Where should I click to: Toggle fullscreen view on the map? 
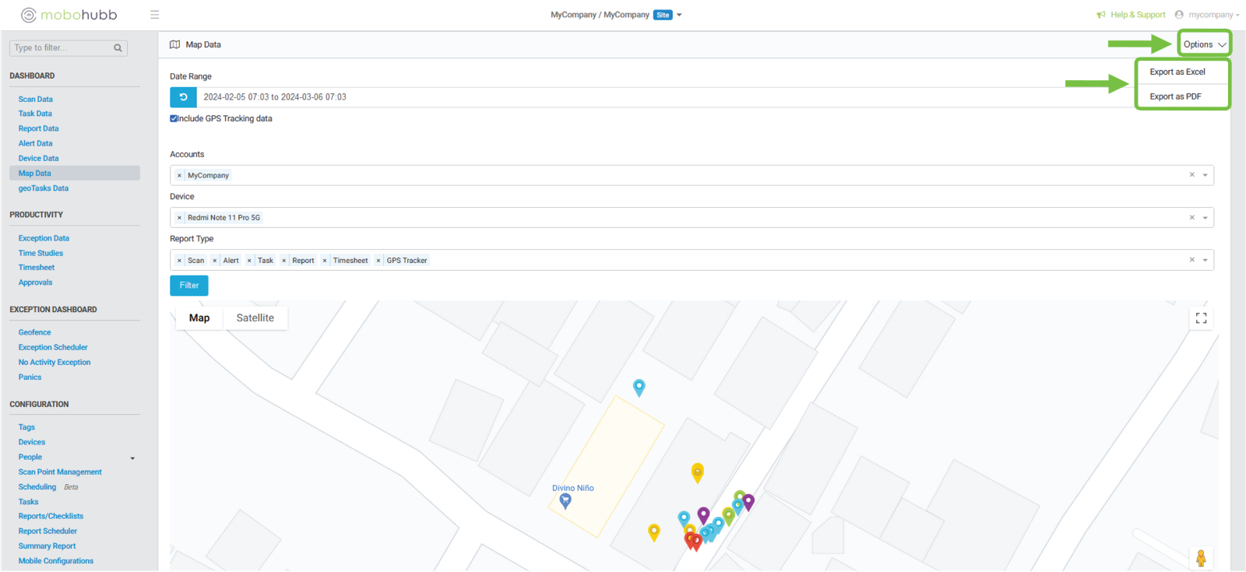[x=1201, y=318]
